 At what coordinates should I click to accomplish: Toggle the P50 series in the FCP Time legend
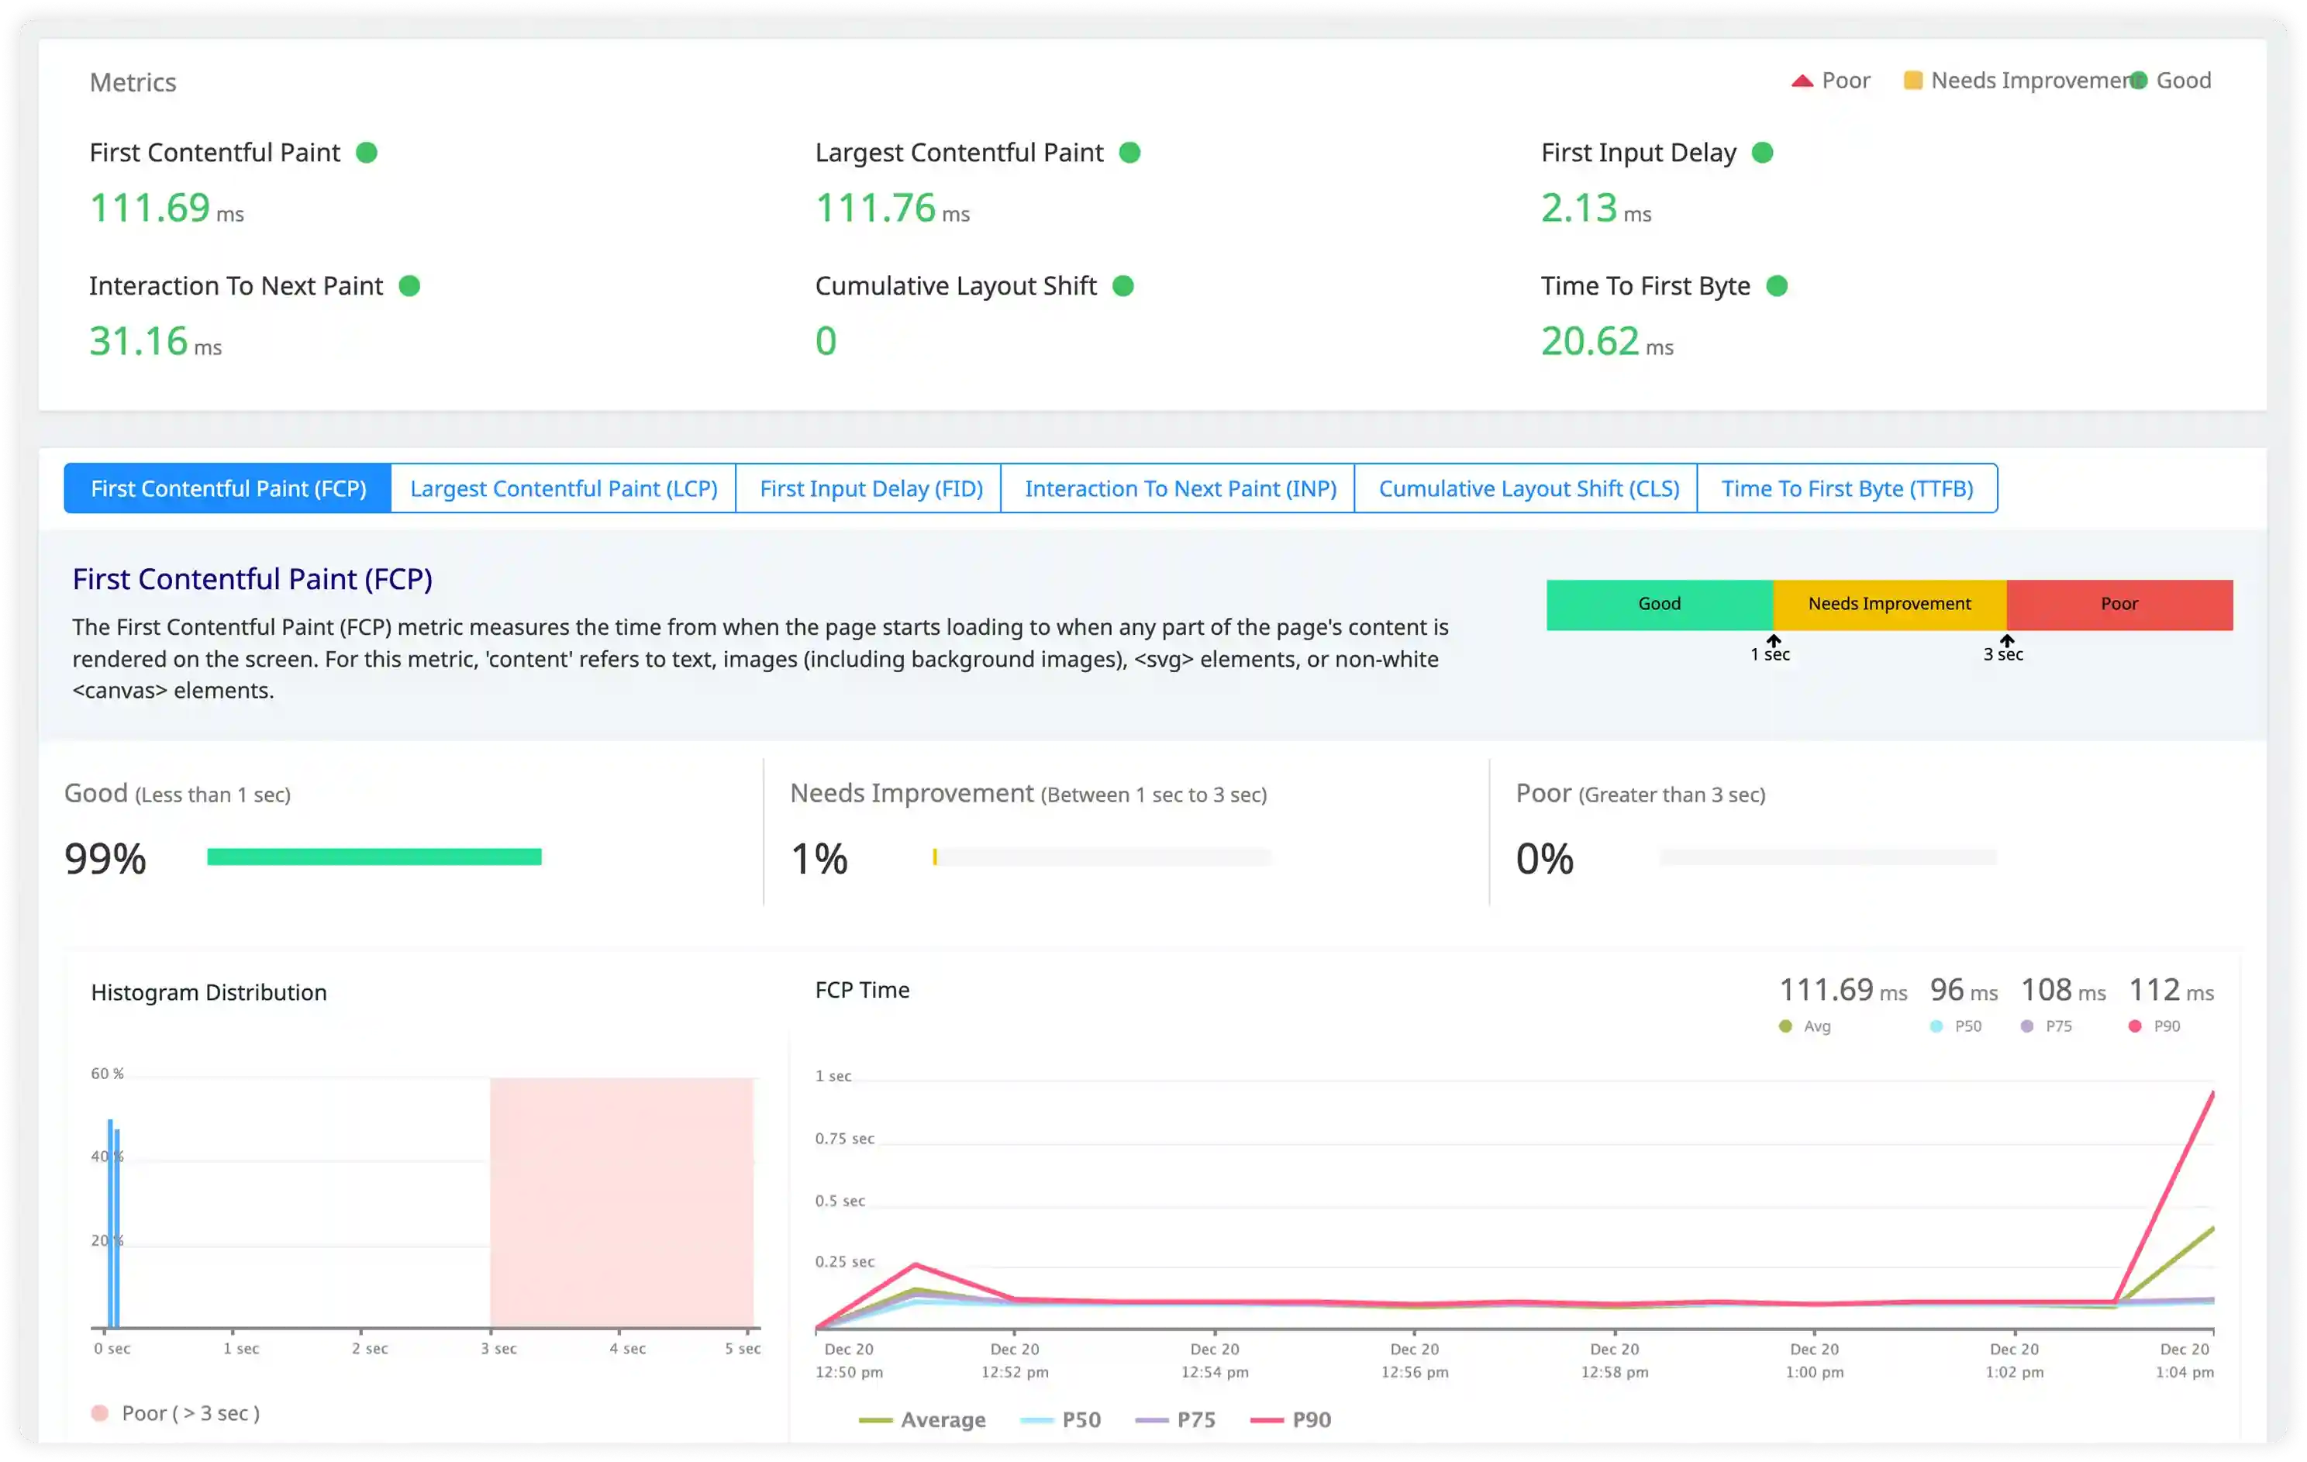tap(1061, 1420)
